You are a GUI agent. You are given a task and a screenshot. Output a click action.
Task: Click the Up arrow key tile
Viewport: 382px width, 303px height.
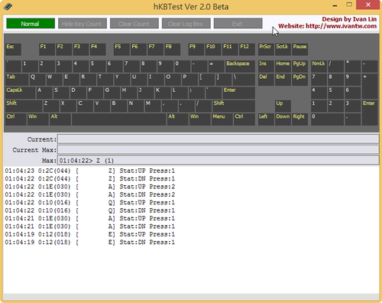pos(283,106)
